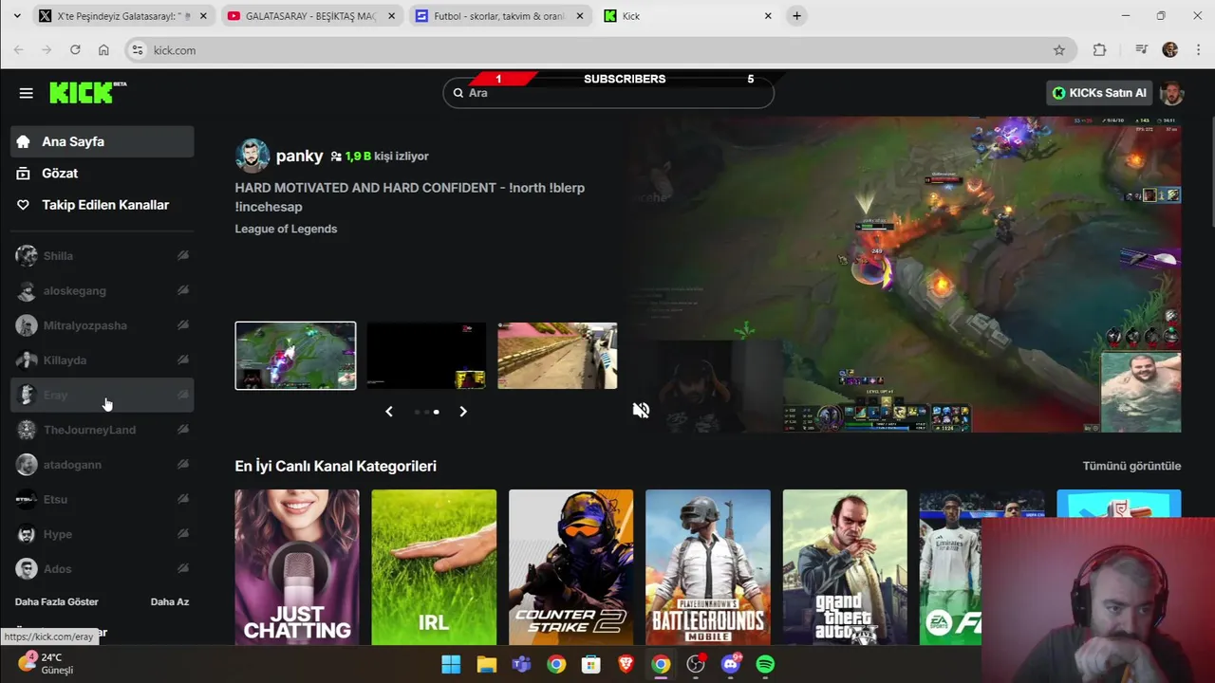Click the Chrome profile avatar in toolbar
Viewport: 1215px width, 683px height.
pyautogui.click(x=1169, y=50)
